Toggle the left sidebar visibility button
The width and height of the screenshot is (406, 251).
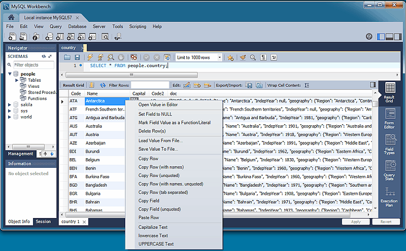[x=380, y=37]
